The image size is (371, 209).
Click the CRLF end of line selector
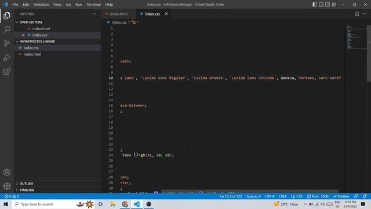282,196
